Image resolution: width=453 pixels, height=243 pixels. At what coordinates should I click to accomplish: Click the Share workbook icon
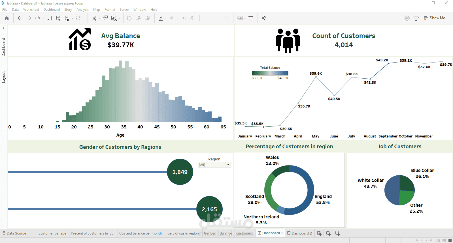(x=264, y=18)
